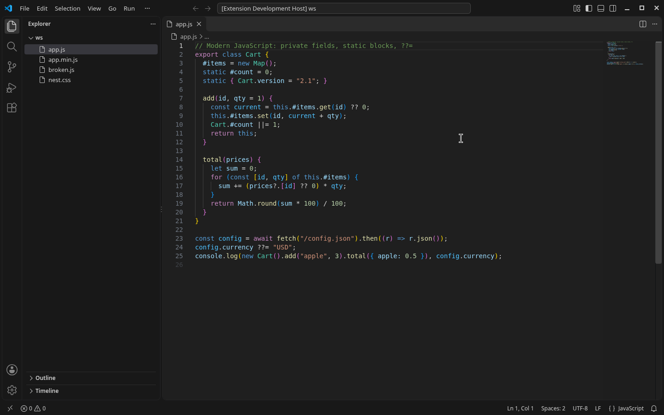Select the app.js editor tab
Viewport: 664px width, 415px height.
pos(184,24)
